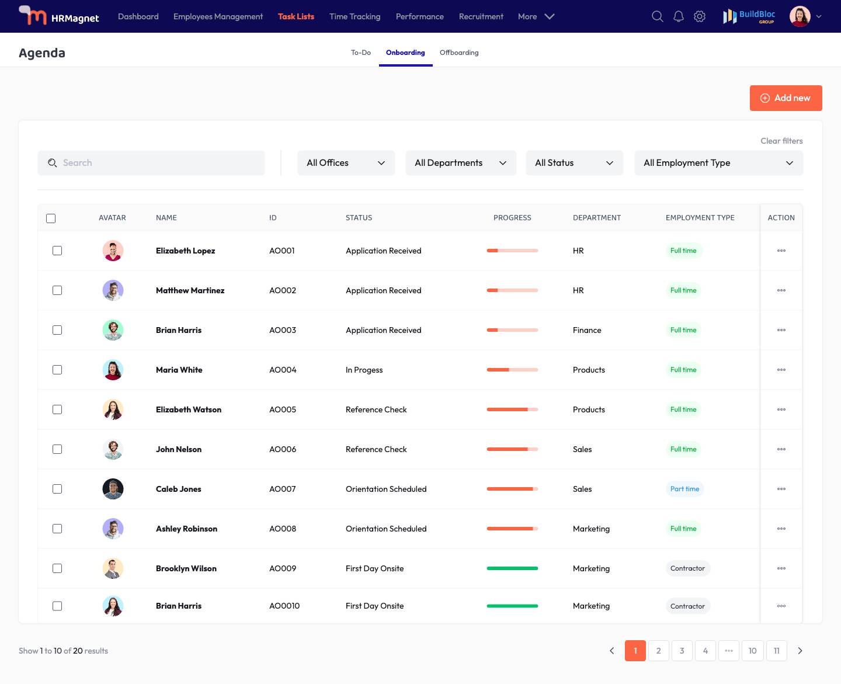Open settings gear icon
The width and height of the screenshot is (841, 684).
pyautogui.click(x=700, y=16)
